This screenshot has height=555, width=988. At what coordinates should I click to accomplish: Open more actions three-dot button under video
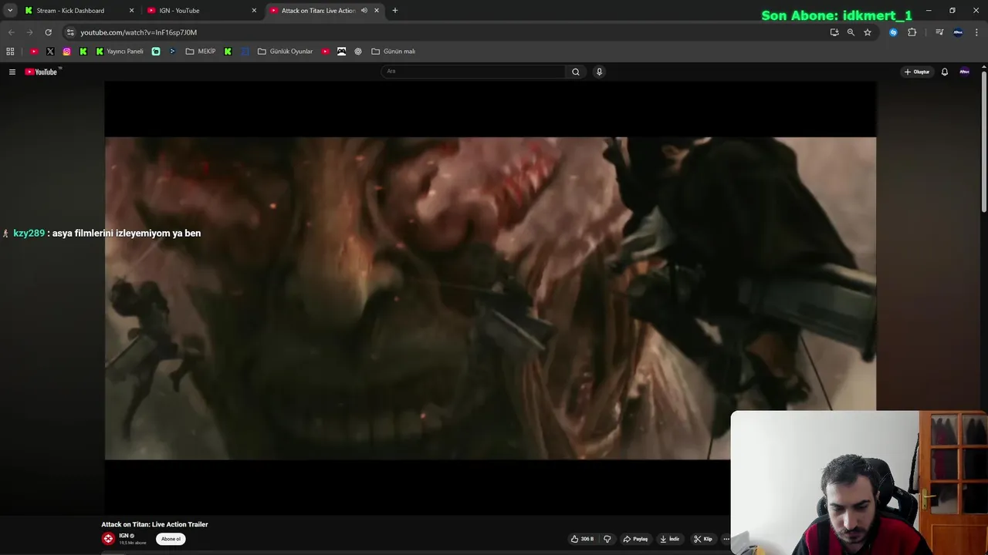tap(726, 539)
